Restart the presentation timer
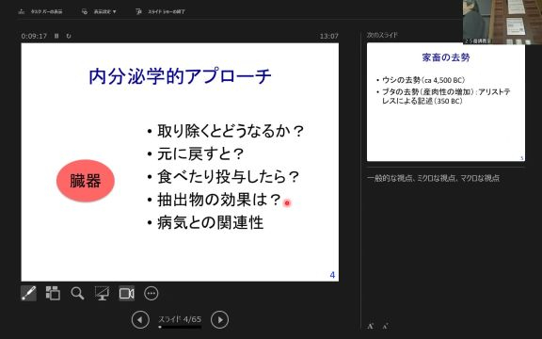Viewport: 542px width, 339px height. coord(69,36)
